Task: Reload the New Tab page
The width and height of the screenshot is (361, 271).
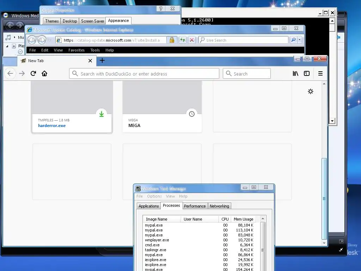Action: (33, 73)
